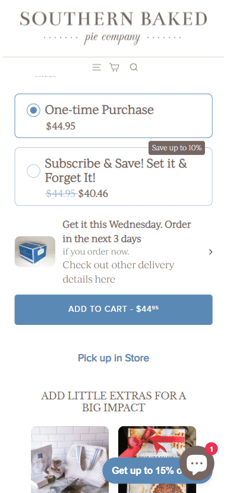Click the Southern Baked Pie Company logo
Viewport: 227px width, 493px height.
113,27
